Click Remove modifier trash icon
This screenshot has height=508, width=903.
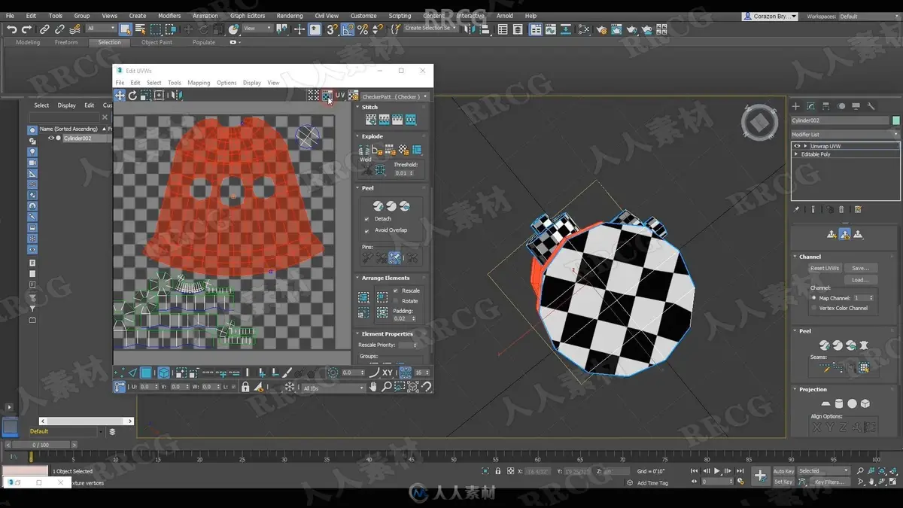point(841,210)
